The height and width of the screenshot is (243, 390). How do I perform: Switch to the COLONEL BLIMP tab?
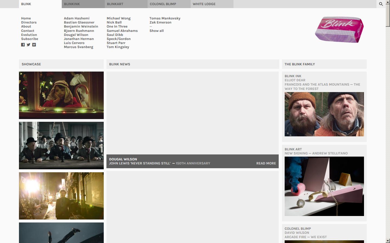click(169, 4)
